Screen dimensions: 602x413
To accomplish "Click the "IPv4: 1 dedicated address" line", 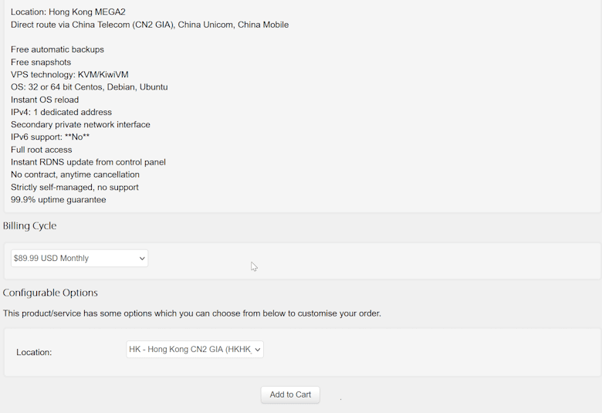I will [x=61, y=112].
